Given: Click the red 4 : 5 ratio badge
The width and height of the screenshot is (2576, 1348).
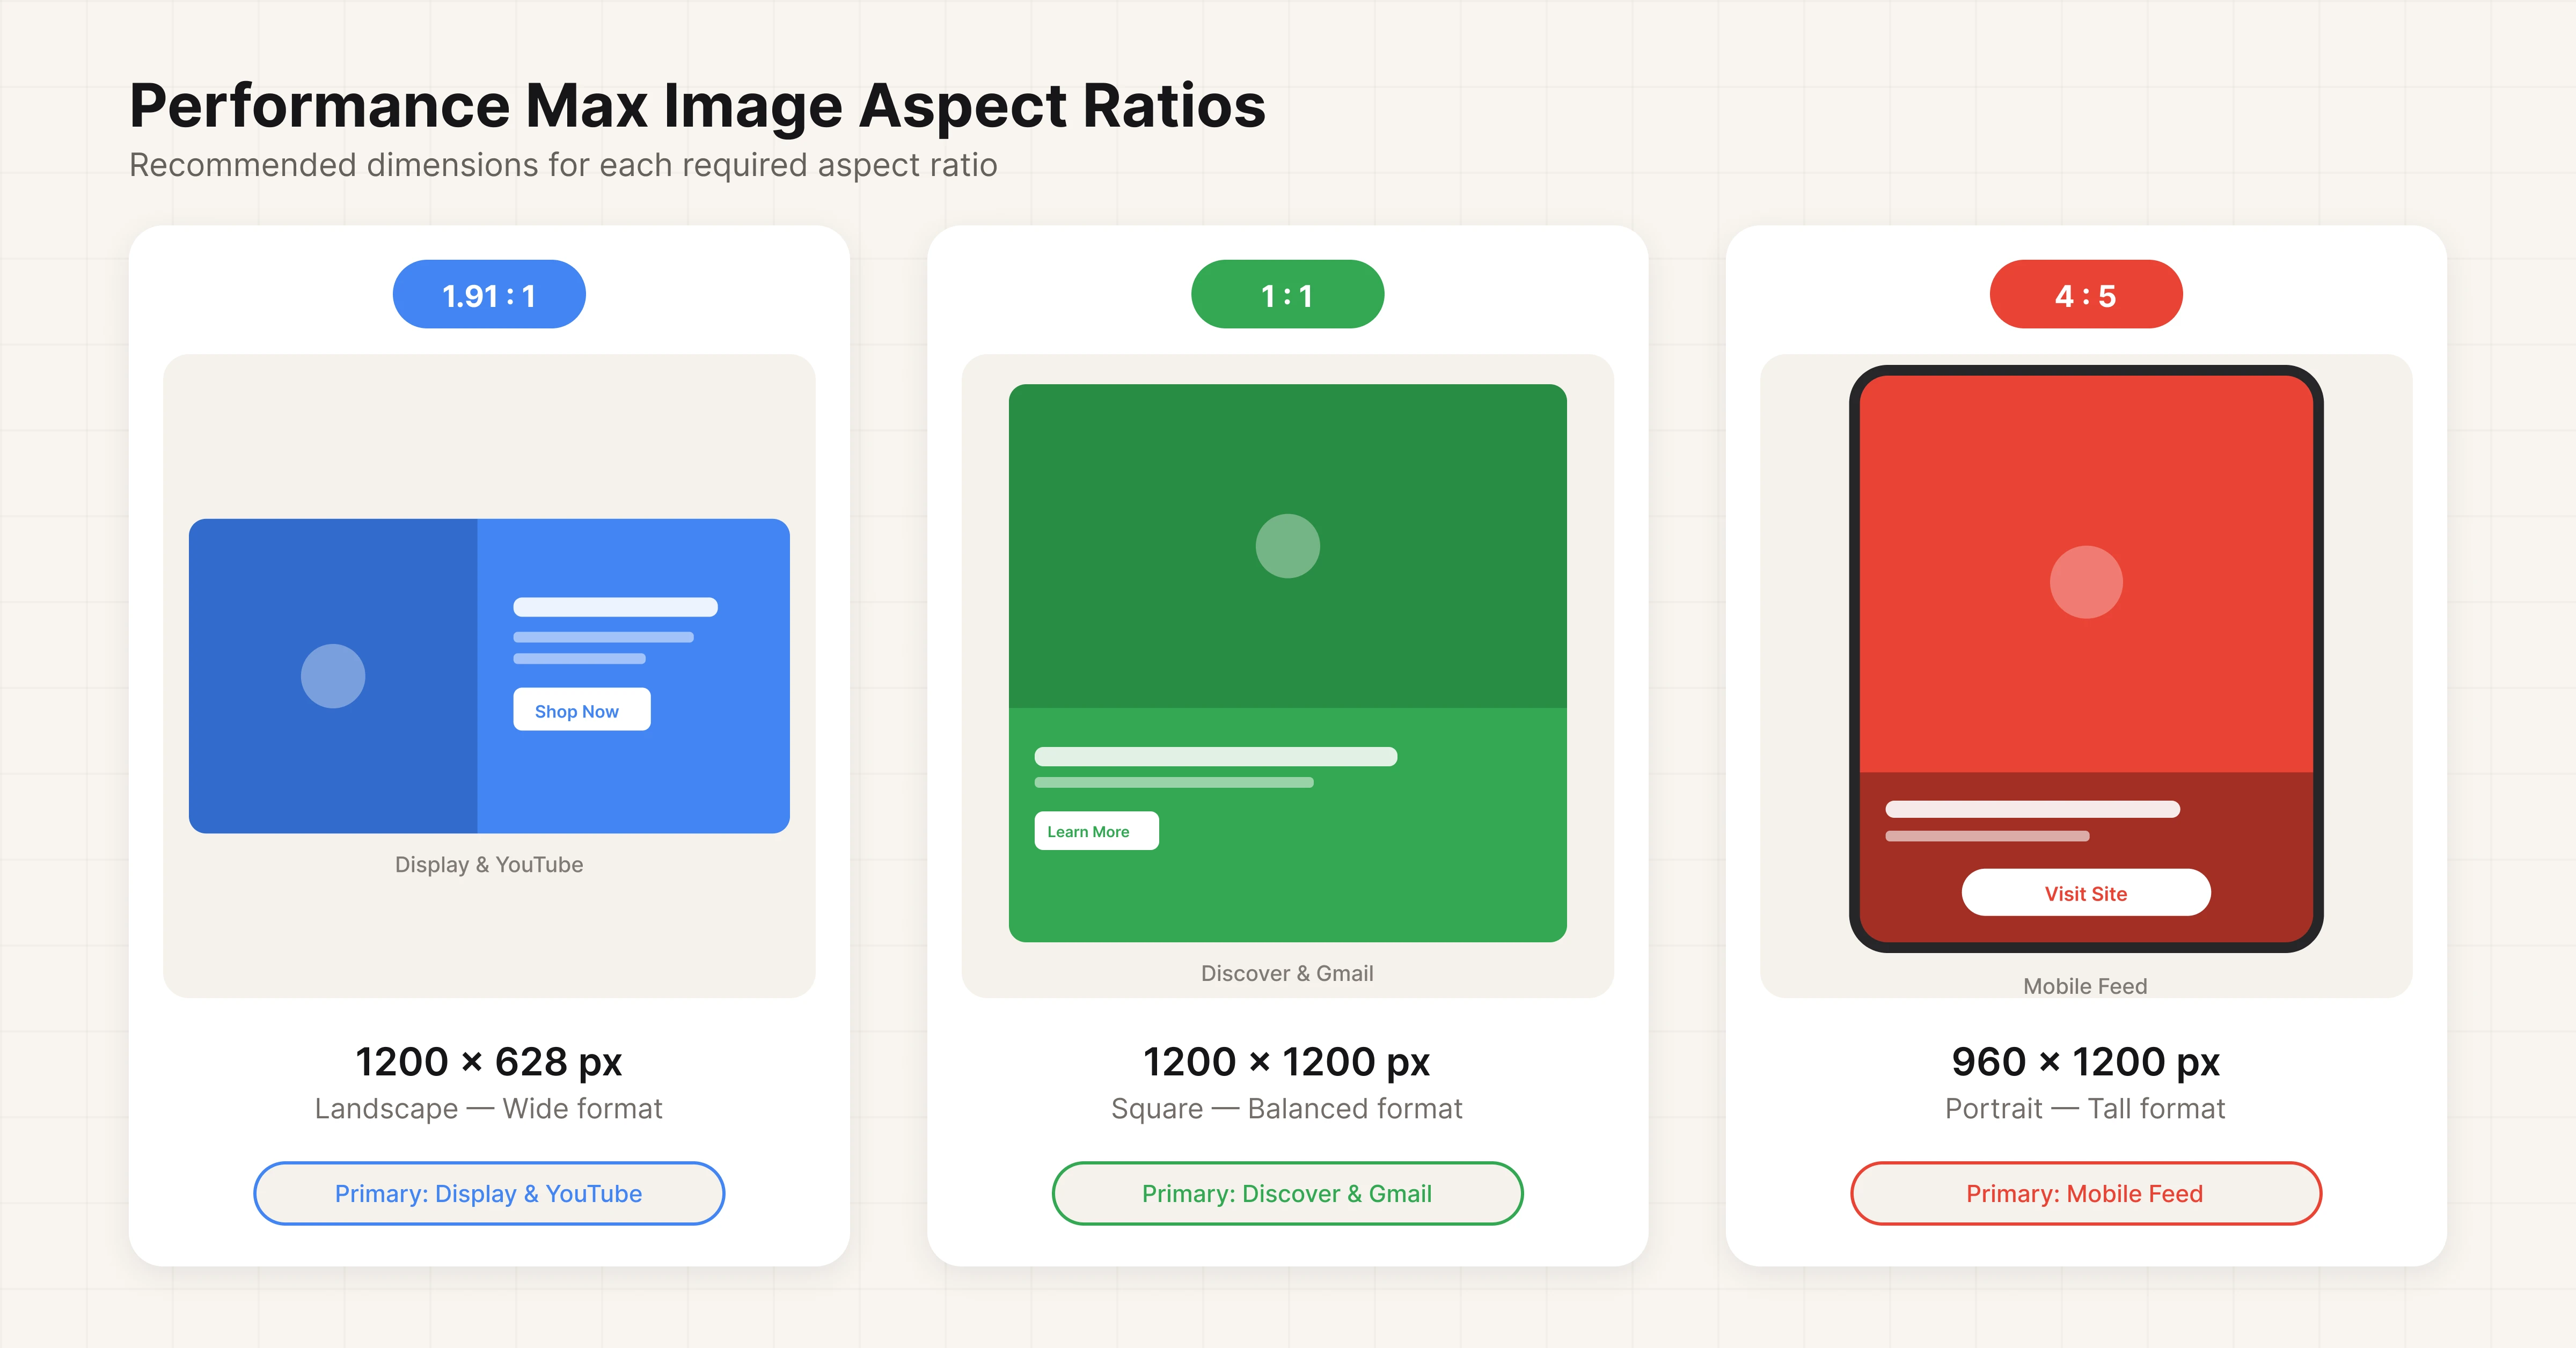Looking at the screenshot, I should pyautogui.click(x=2086, y=293).
